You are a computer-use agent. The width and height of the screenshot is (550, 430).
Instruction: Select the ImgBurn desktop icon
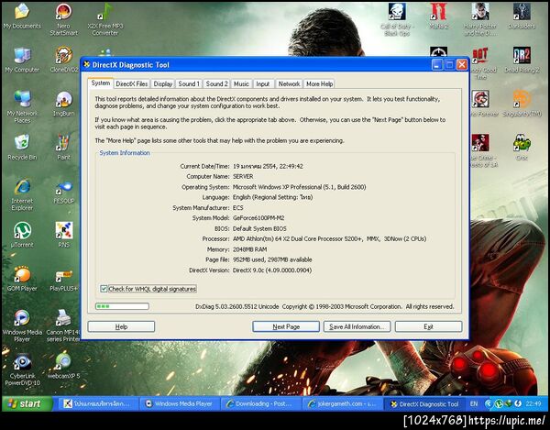[x=63, y=104]
